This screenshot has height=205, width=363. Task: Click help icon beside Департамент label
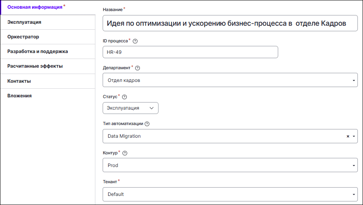pos(138,68)
